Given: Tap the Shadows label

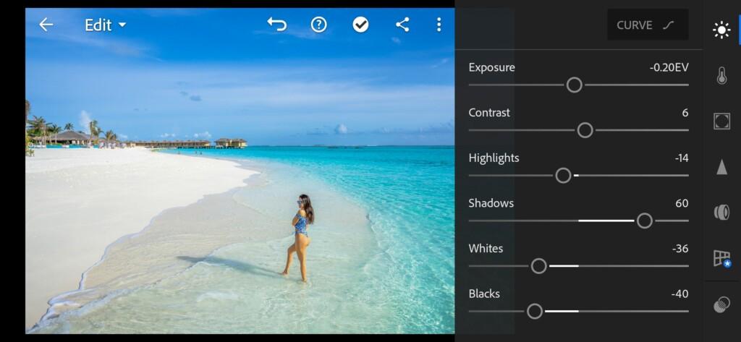Looking at the screenshot, I should tap(491, 204).
